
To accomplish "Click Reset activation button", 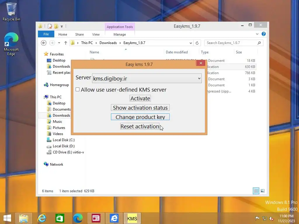I will pos(140,126).
